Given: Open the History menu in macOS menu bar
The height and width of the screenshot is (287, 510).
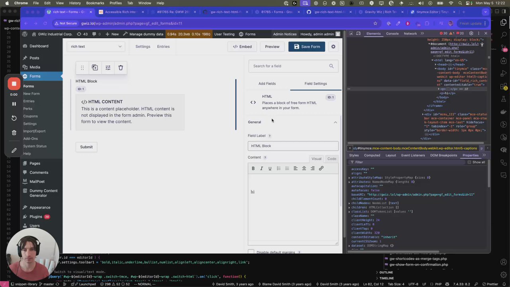Looking at the screenshot, I should (75, 3).
